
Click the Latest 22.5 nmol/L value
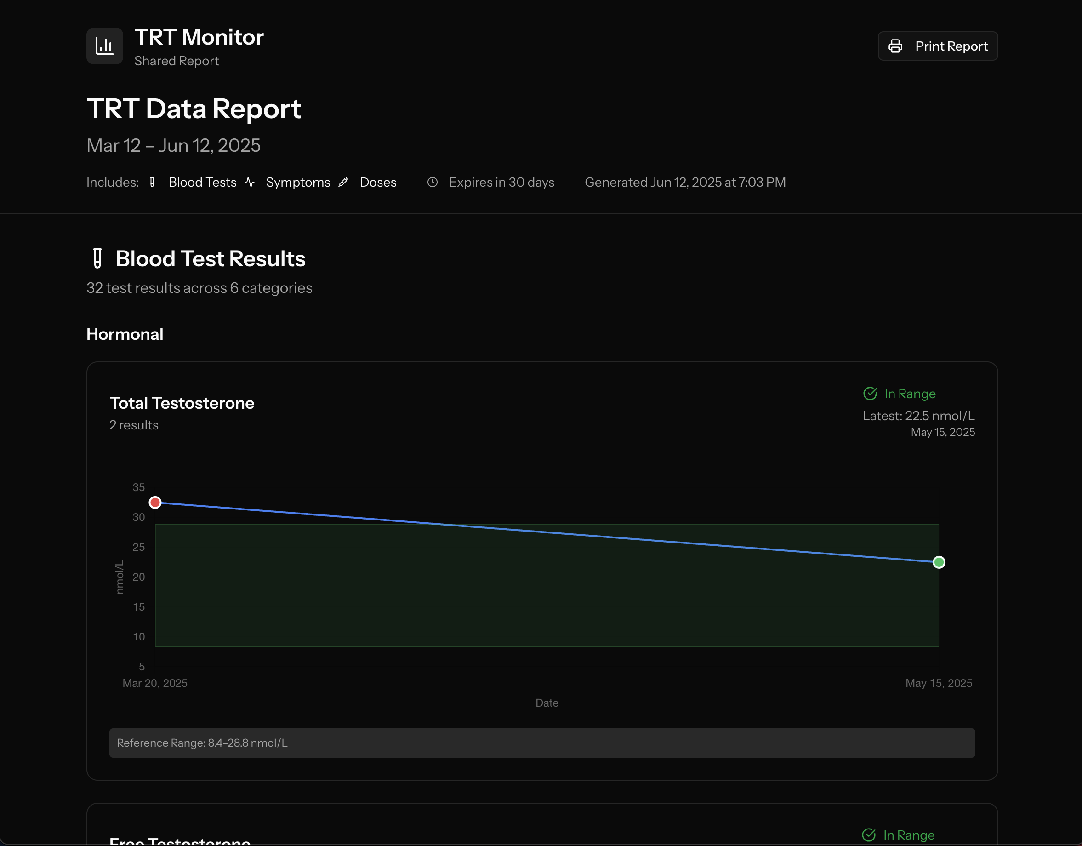coord(918,416)
